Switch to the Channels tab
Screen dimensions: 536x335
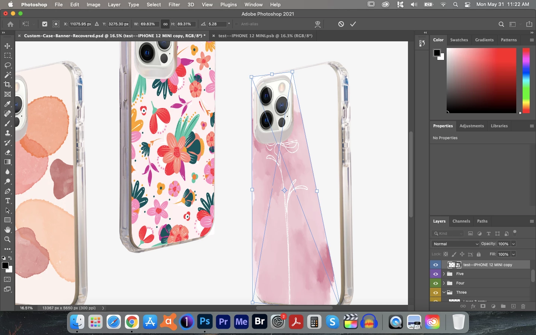[x=461, y=221]
